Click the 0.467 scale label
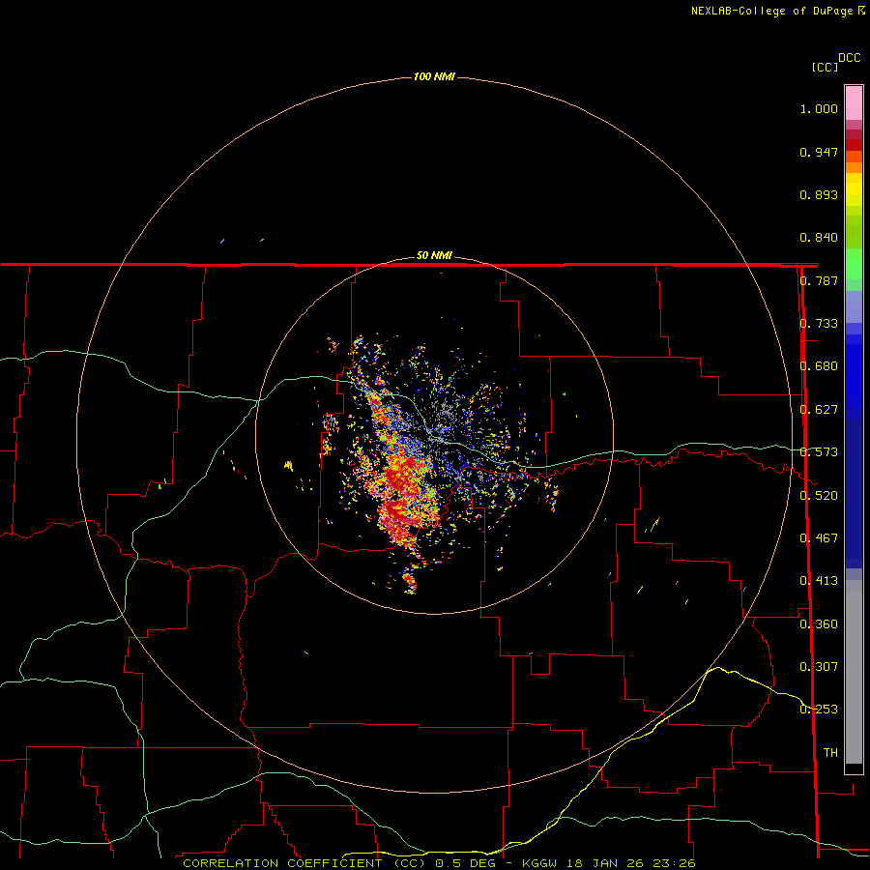 (x=819, y=538)
